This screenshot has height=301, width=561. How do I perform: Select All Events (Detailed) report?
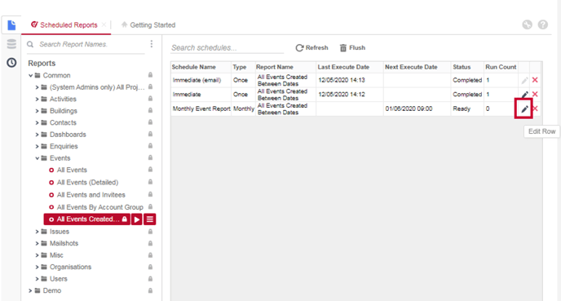coord(87,183)
